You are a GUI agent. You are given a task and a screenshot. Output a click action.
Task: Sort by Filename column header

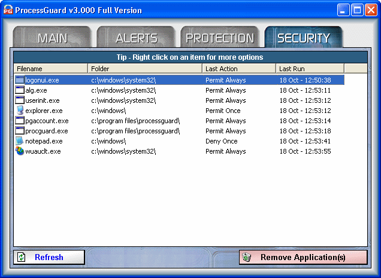coord(51,69)
